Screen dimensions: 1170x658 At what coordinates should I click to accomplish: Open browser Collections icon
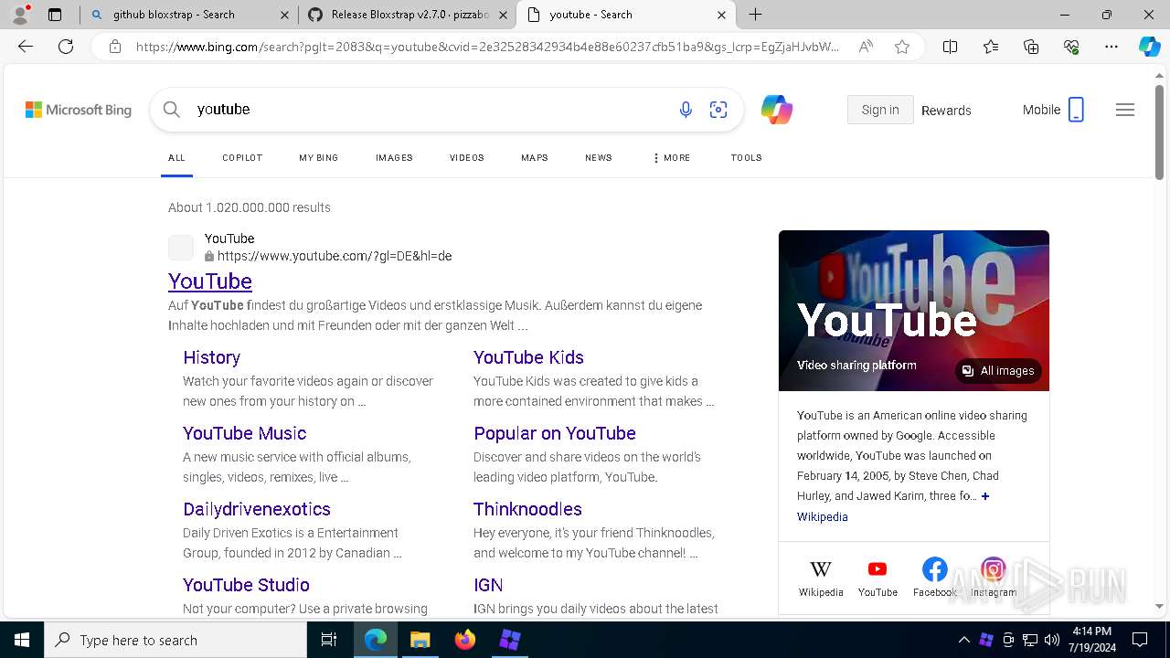pyautogui.click(x=1031, y=47)
